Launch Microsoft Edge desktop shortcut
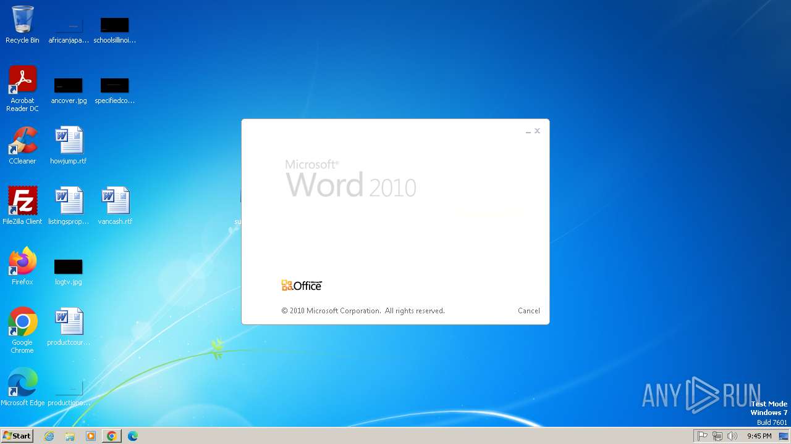 coord(22,387)
